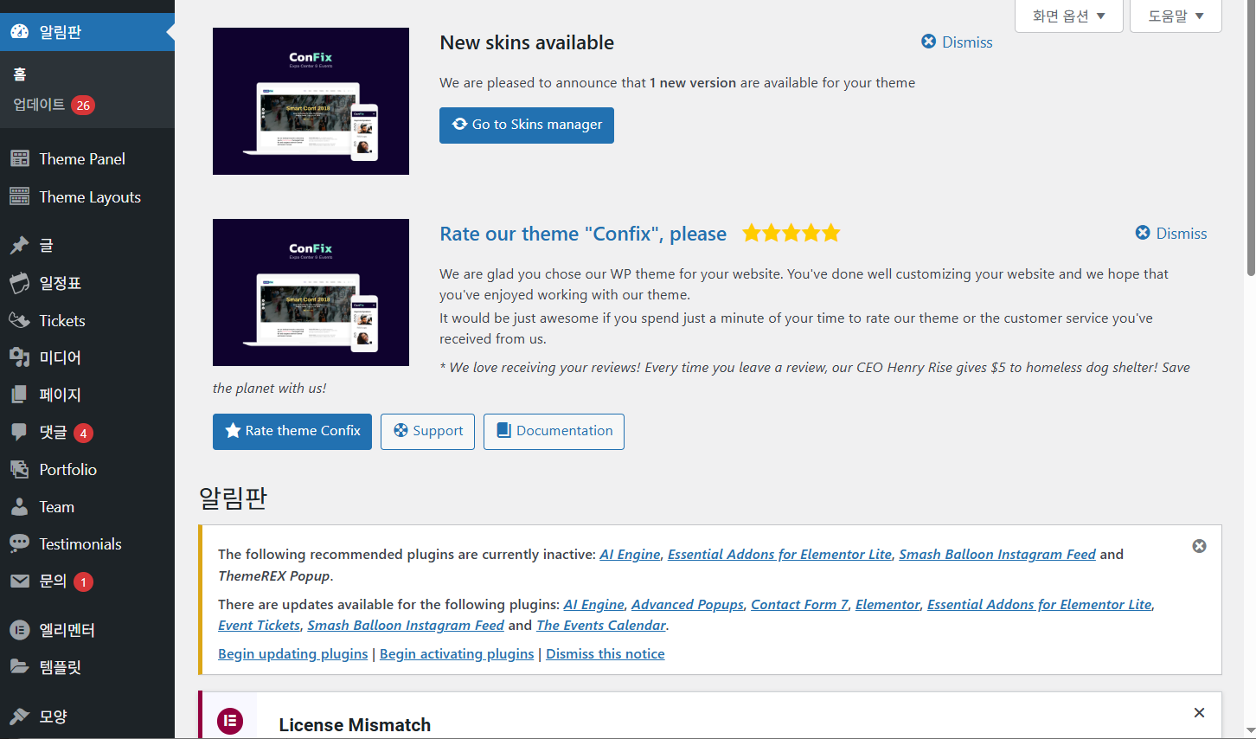Screen dimensions: 1256x739
Task: Open the Elementor plugin update link
Action: (888, 605)
